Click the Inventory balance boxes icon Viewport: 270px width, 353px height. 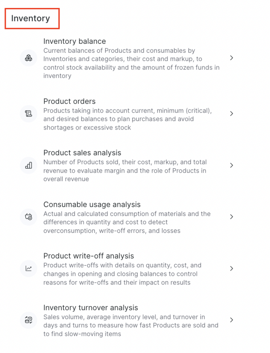click(29, 58)
